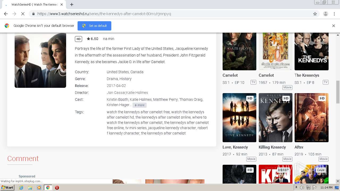The width and height of the screenshot is (340, 191).
Task: View site security lock icon info
Action: (x=33, y=14)
